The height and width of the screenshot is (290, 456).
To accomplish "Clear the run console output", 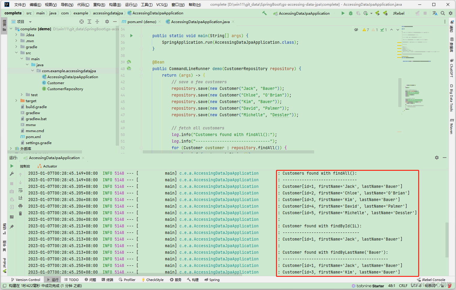I will 20,213.
